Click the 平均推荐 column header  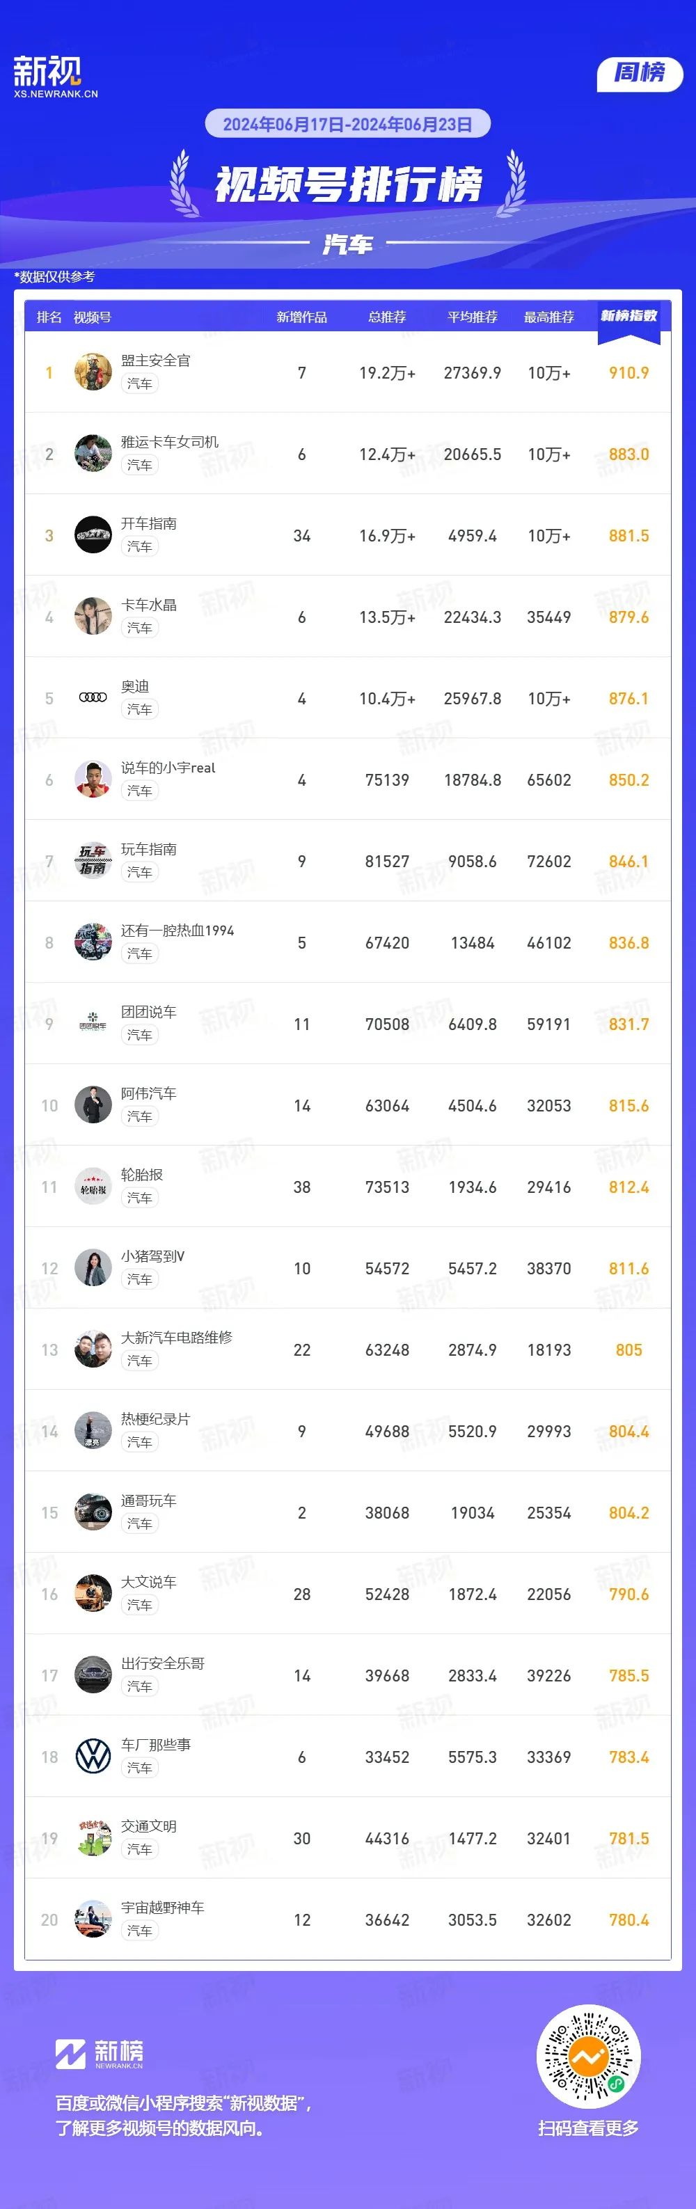(x=473, y=317)
